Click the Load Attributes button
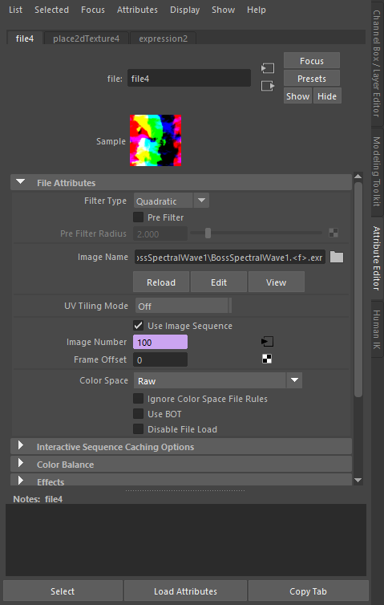384x605 pixels. (x=185, y=591)
